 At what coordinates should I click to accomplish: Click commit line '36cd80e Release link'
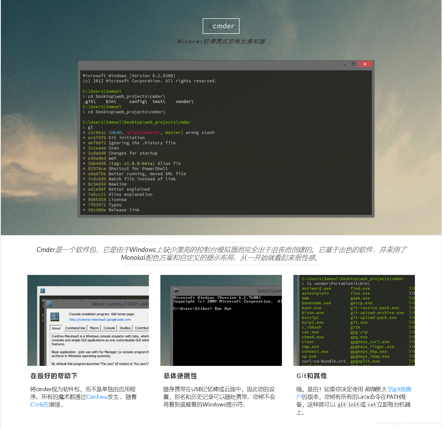(111, 210)
